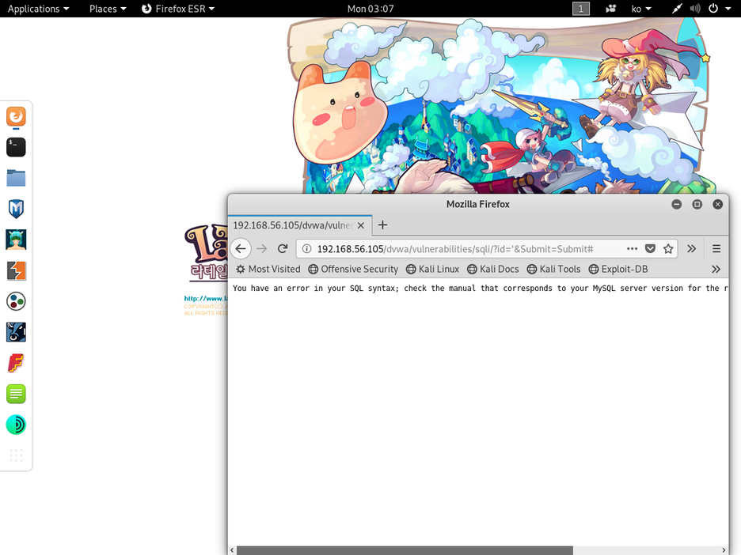741x555 pixels.
Task: Open a new tab with plus button
Action: click(x=383, y=225)
